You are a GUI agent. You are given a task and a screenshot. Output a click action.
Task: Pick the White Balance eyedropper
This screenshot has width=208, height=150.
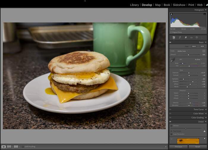(x=173, y=60)
